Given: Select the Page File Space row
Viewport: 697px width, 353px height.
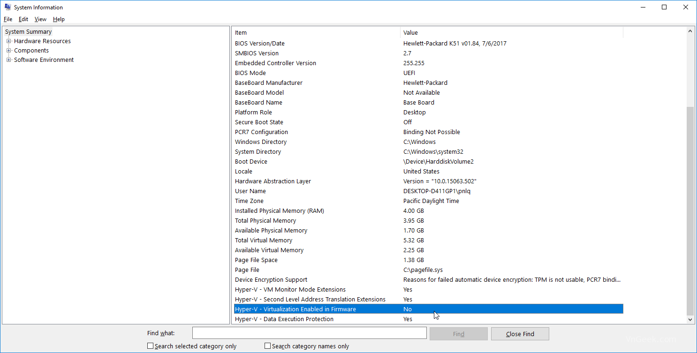Looking at the screenshot, I should (428, 260).
